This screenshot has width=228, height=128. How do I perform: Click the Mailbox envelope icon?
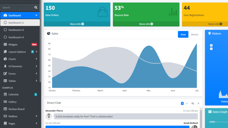(x=5, y=116)
